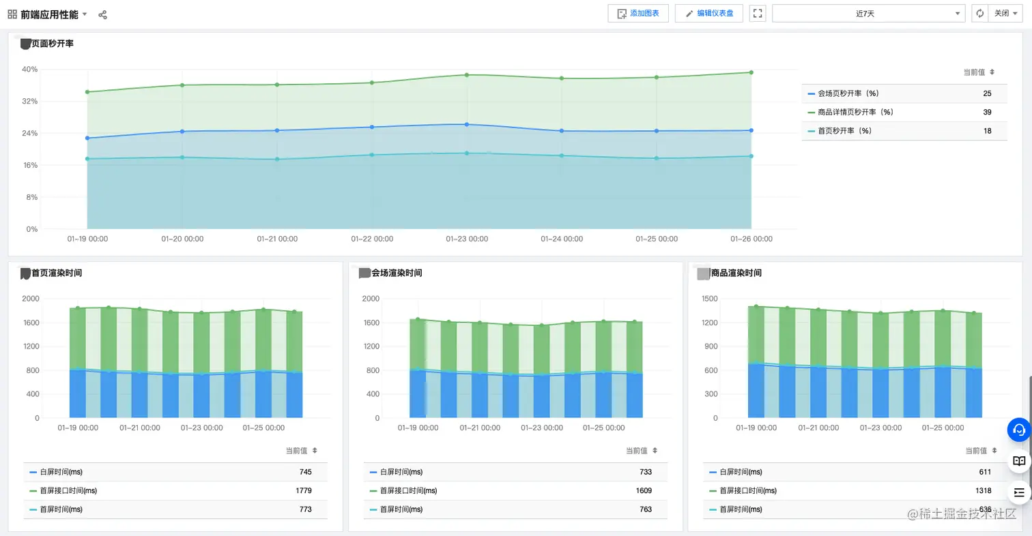Click the fullscreen icon in toolbar

[757, 14]
